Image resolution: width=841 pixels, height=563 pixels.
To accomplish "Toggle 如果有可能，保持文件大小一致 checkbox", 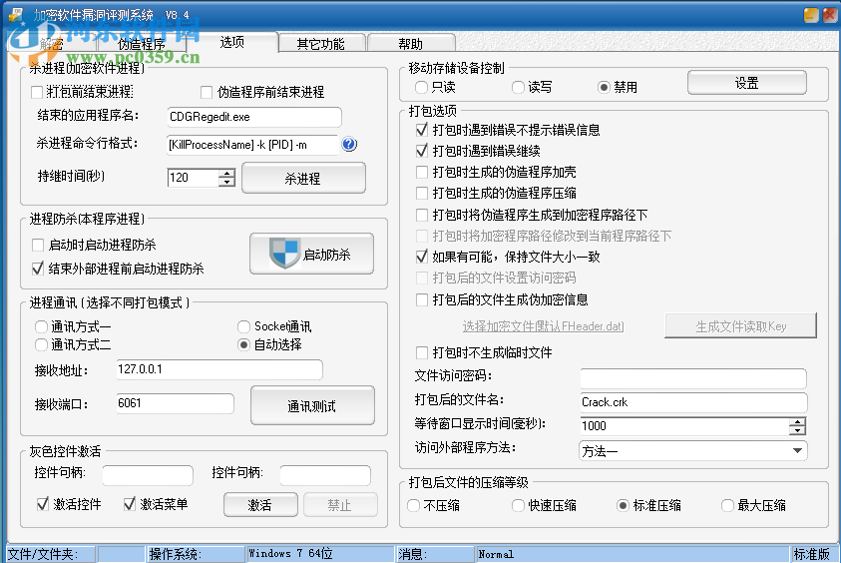I will point(422,257).
